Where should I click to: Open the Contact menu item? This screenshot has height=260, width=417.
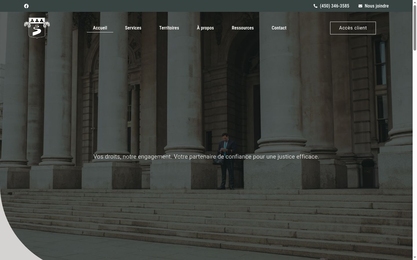pyautogui.click(x=279, y=28)
